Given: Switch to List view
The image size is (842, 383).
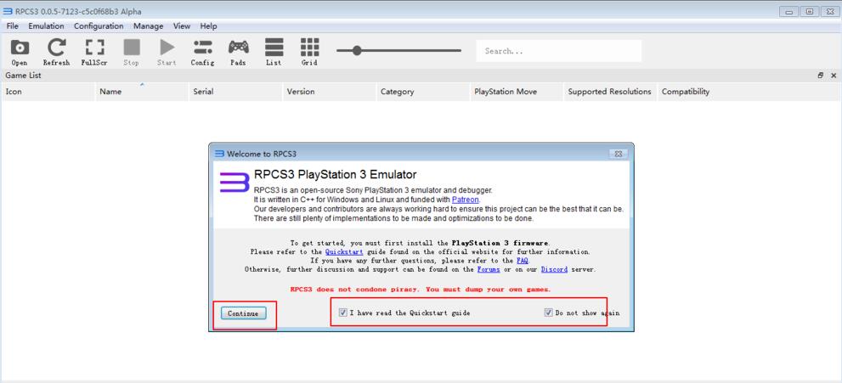Looking at the screenshot, I should [x=274, y=52].
